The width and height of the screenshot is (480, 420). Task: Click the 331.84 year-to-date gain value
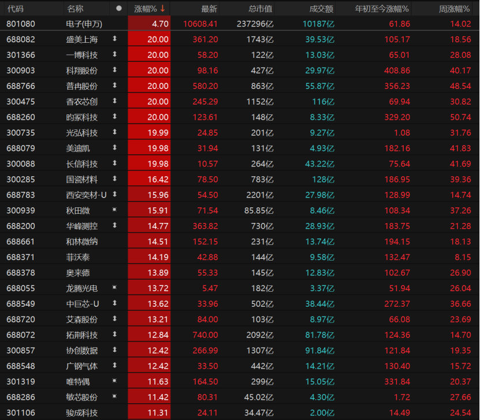coord(397,382)
